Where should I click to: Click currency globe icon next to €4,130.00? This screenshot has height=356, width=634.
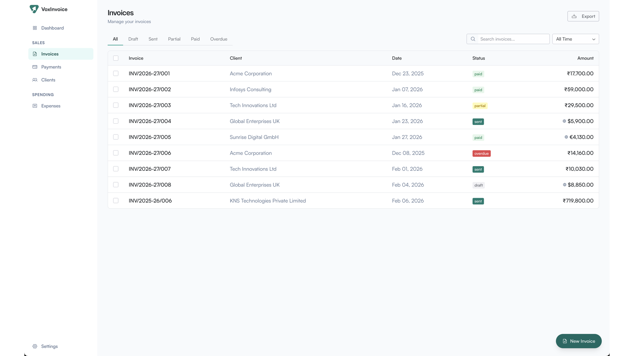coord(566,137)
